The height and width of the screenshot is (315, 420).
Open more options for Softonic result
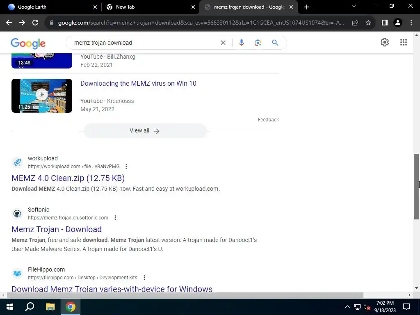click(115, 218)
